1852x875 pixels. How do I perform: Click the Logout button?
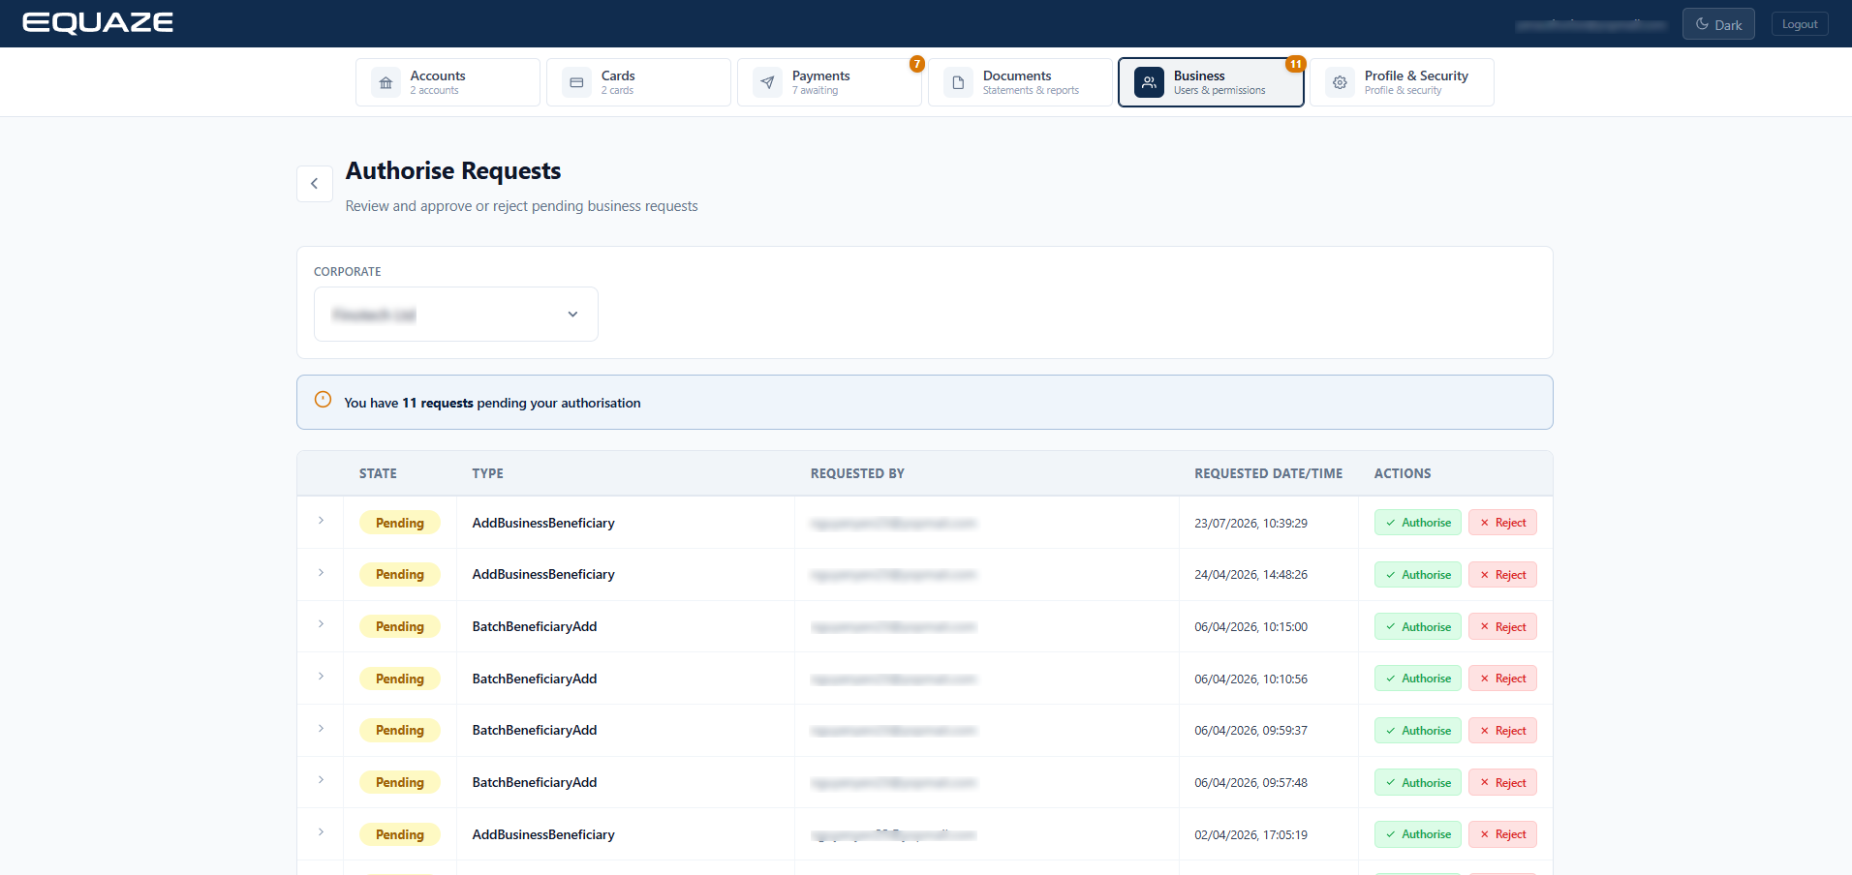point(1800,24)
